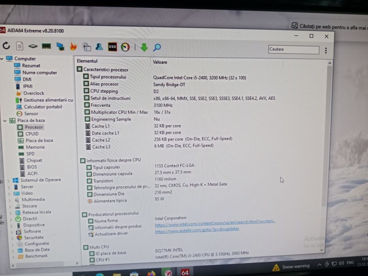Open the Snow warning taskbar notification
This screenshot has width=368, height=276.
point(291,267)
